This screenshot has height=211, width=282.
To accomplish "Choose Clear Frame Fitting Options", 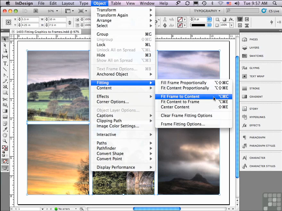I will click(194, 115).
